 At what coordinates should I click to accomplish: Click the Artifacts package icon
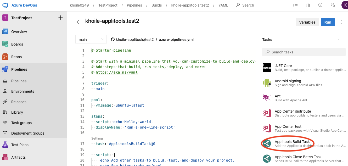5,157
